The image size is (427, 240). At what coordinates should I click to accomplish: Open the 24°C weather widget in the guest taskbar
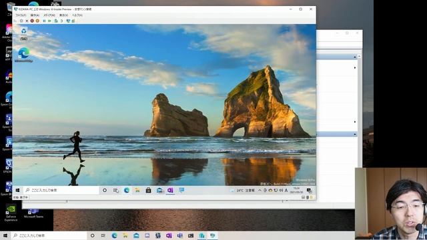(242, 191)
